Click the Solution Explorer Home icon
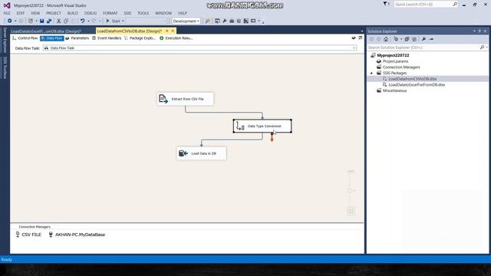This screenshot has width=491, height=276. tap(386, 39)
